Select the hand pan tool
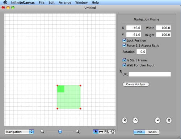181x139 pixels. click(113, 131)
